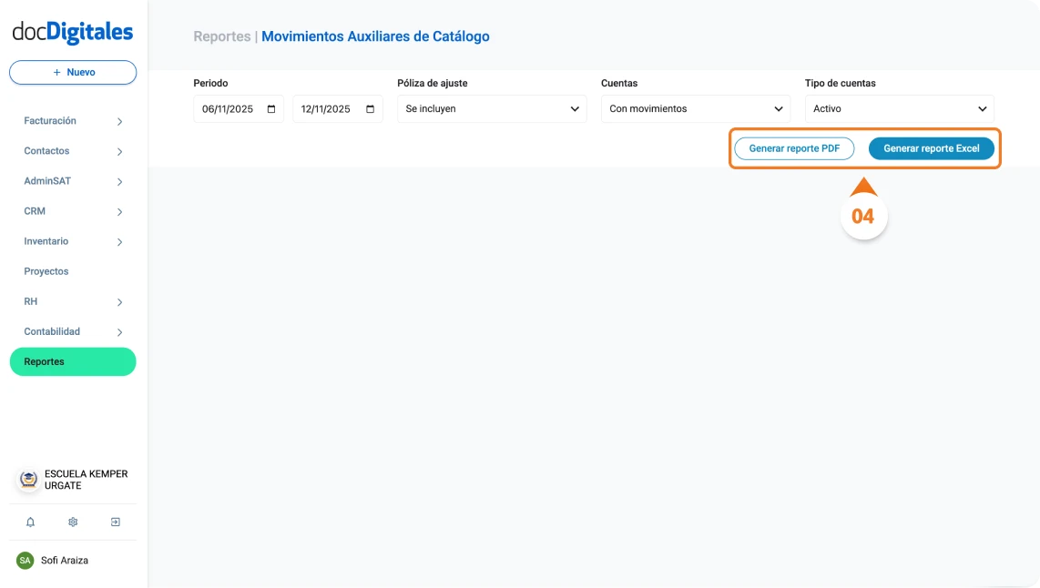Open the calendar picker for the end date
The width and height of the screenshot is (1040, 588).
369,107
